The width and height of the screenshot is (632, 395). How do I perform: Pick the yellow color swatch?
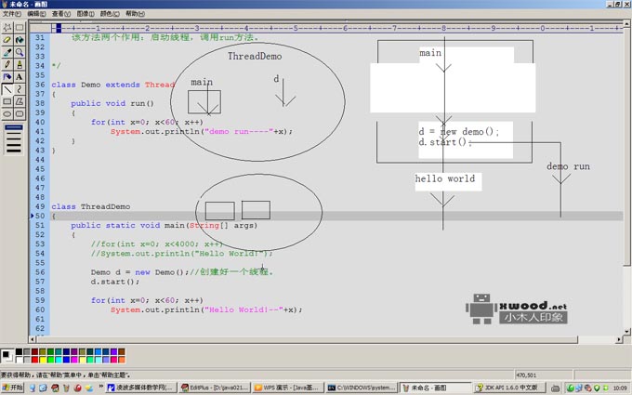point(43,360)
